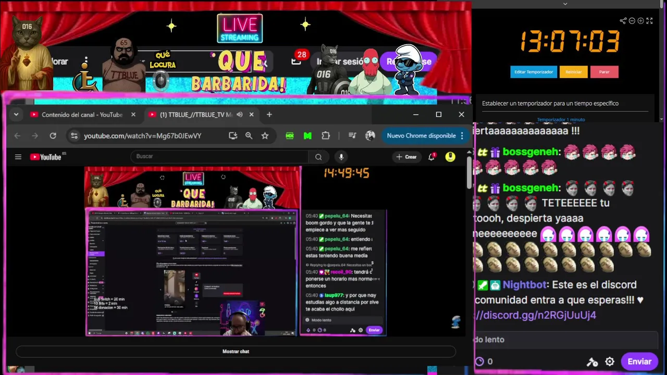The height and width of the screenshot is (375, 667).
Task: Open the YouTube hamburger guide menu
Action: (x=18, y=157)
